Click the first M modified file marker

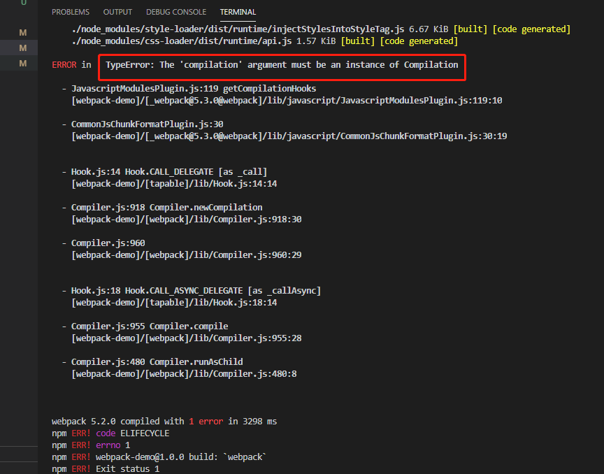pyautogui.click(x=23, y=33)
